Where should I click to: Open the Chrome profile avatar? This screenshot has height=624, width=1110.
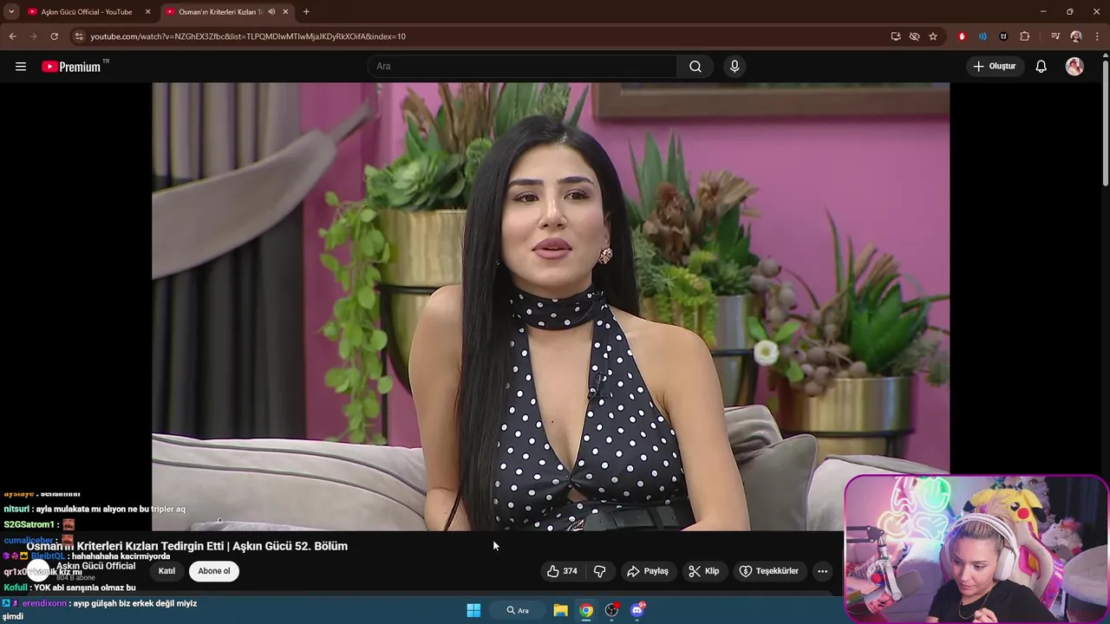coord(1076,36)
